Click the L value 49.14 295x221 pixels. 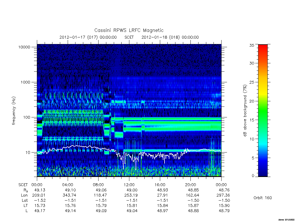coord(71,211)
